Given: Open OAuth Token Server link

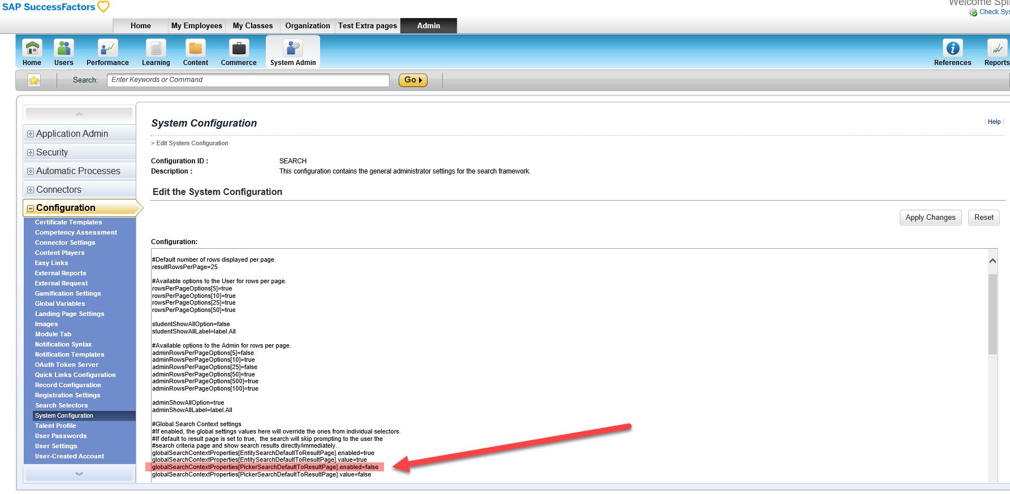Looking at the screenshot, I should tap(67, 365).
